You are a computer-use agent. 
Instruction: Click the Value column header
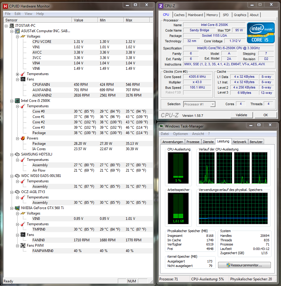[85, 20]
